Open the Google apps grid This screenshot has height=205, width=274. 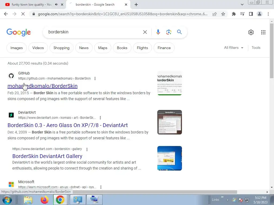[263, 32]
